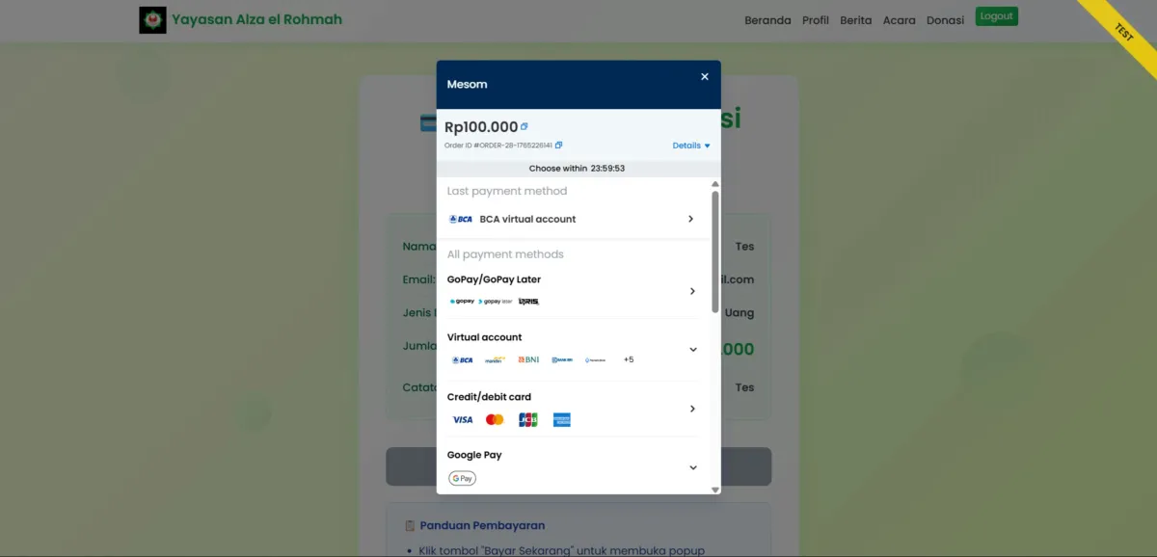The height and width of the screenshot is (557, 1157).
Task: Expand the Virtual account section
Action: (x=692, y=350)
